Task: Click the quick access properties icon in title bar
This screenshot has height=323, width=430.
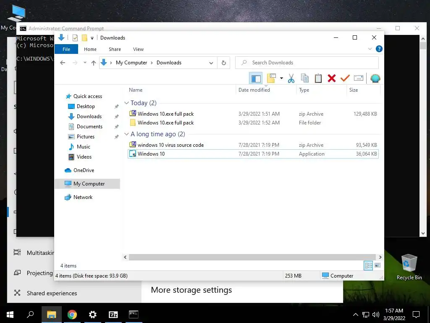Action: (x=75, y=38)
